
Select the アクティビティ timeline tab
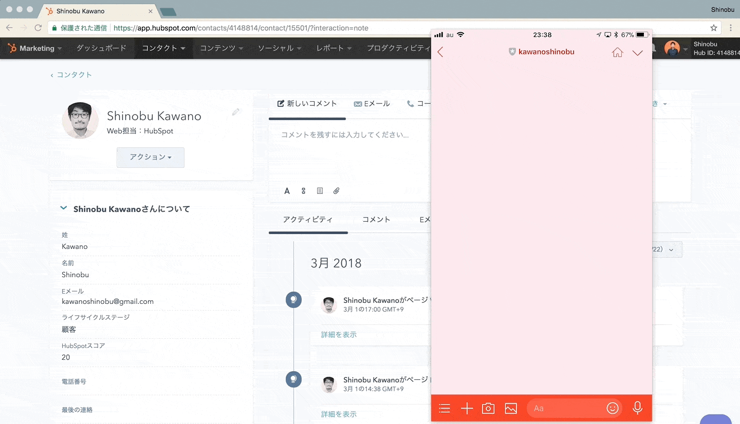point(308,220)
